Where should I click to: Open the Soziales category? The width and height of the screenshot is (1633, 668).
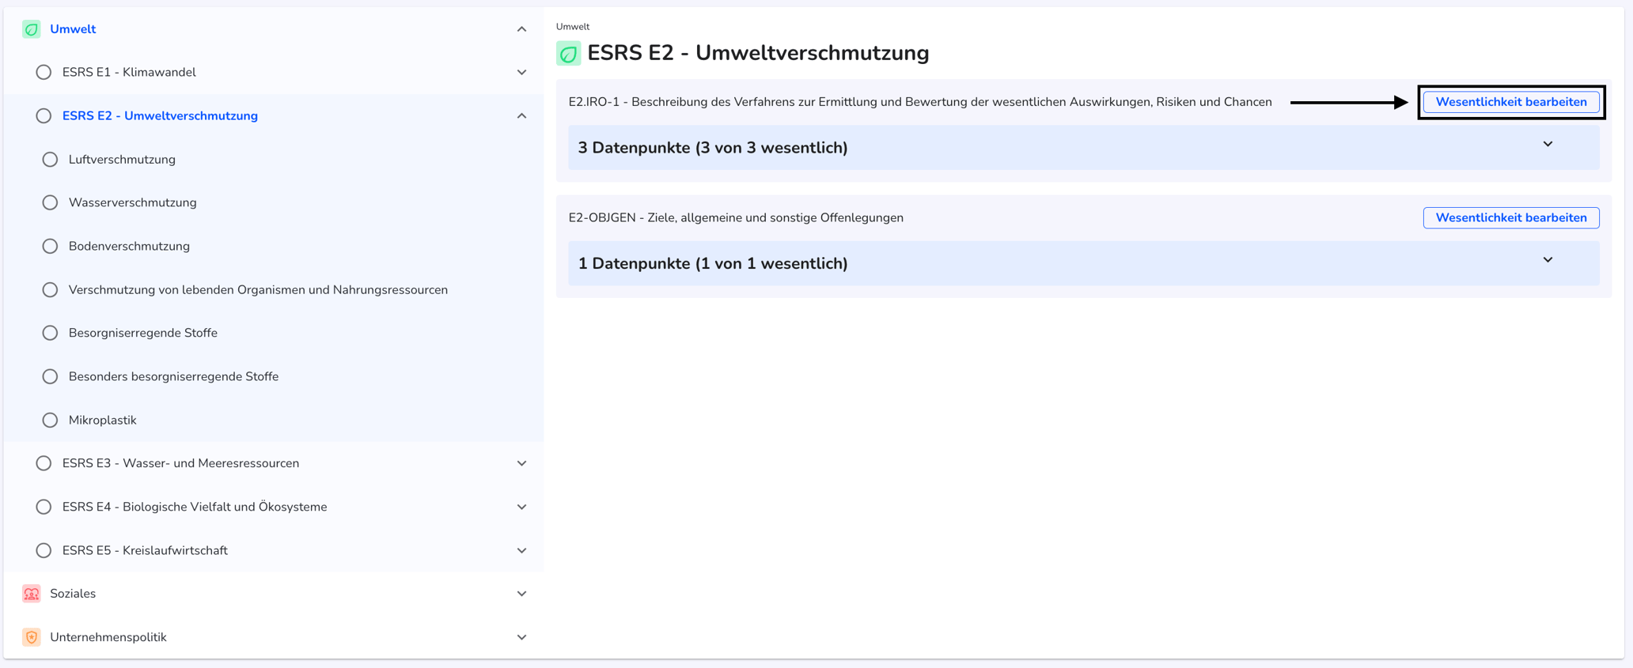click(73, 594)
